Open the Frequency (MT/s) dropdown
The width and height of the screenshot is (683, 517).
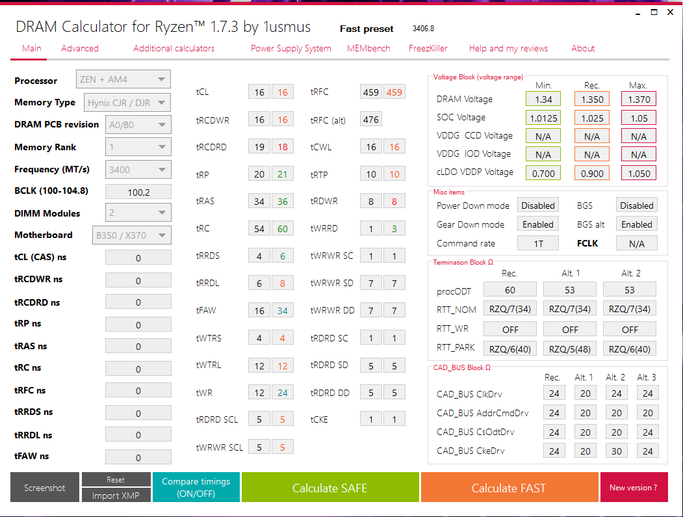click(138, 170)
